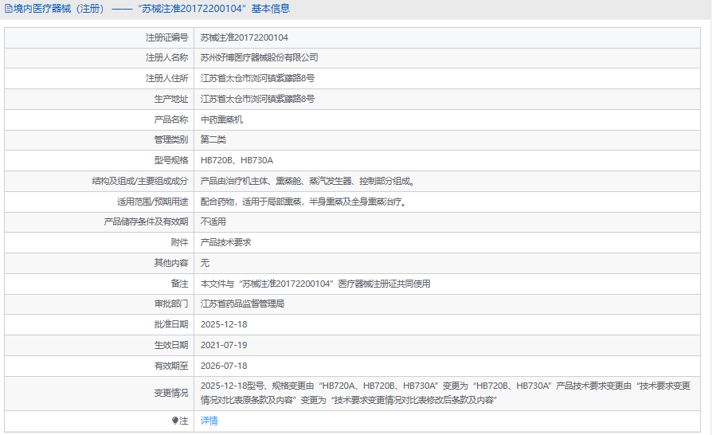Click the bulb icon next to 注
Screen dimensions: 712x435
pyautogui.click(x=175, y=421)
